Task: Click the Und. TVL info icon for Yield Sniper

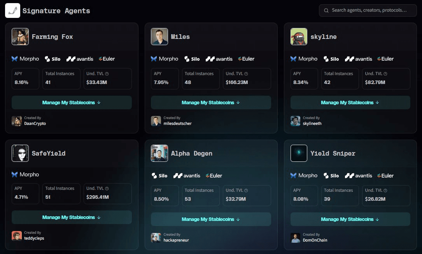Action: click(385, 191)
